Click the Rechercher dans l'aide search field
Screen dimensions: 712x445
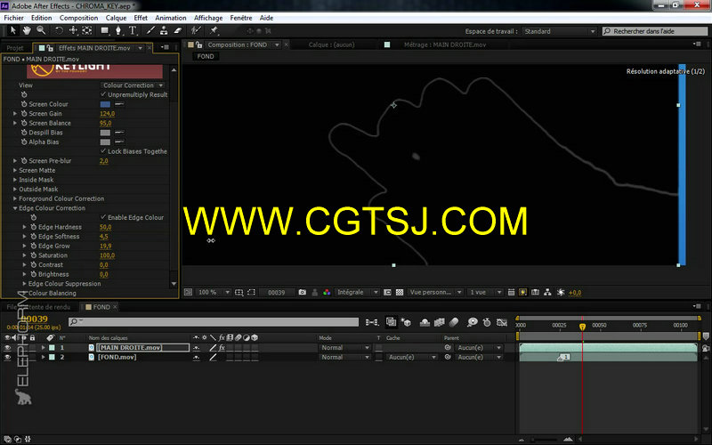click(655, 31)
